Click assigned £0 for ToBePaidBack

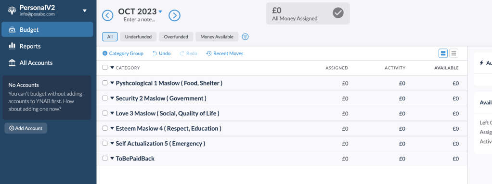pyautogui.click(x=345, y=159)
